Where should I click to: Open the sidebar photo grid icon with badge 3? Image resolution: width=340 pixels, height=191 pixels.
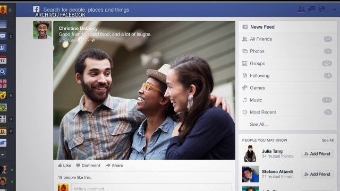[x=3, y=119]
